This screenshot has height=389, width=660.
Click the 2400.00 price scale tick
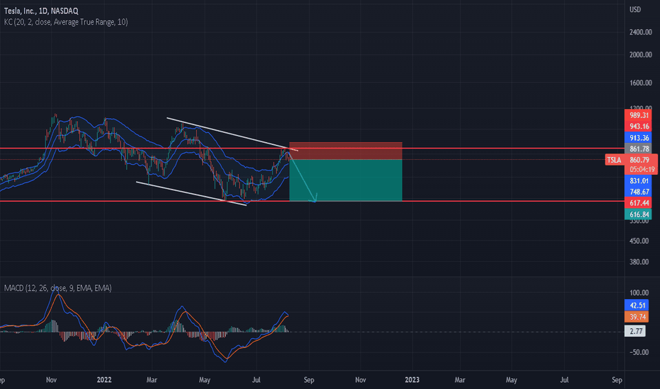click(x=640, y=32)
